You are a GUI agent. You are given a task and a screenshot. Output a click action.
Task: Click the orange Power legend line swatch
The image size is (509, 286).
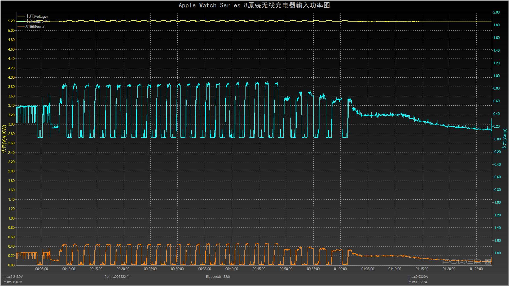click(x=21, y=26)
